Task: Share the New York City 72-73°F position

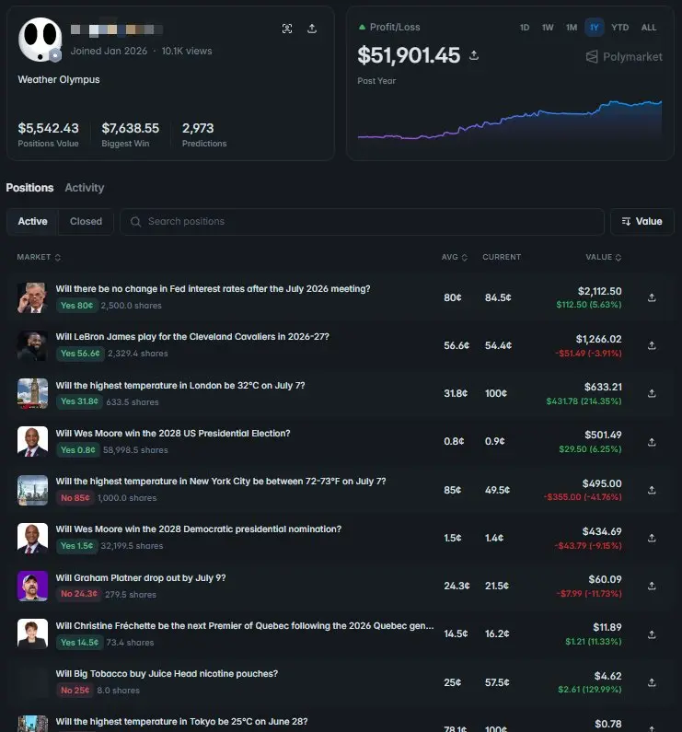Action: coord(652,490)
